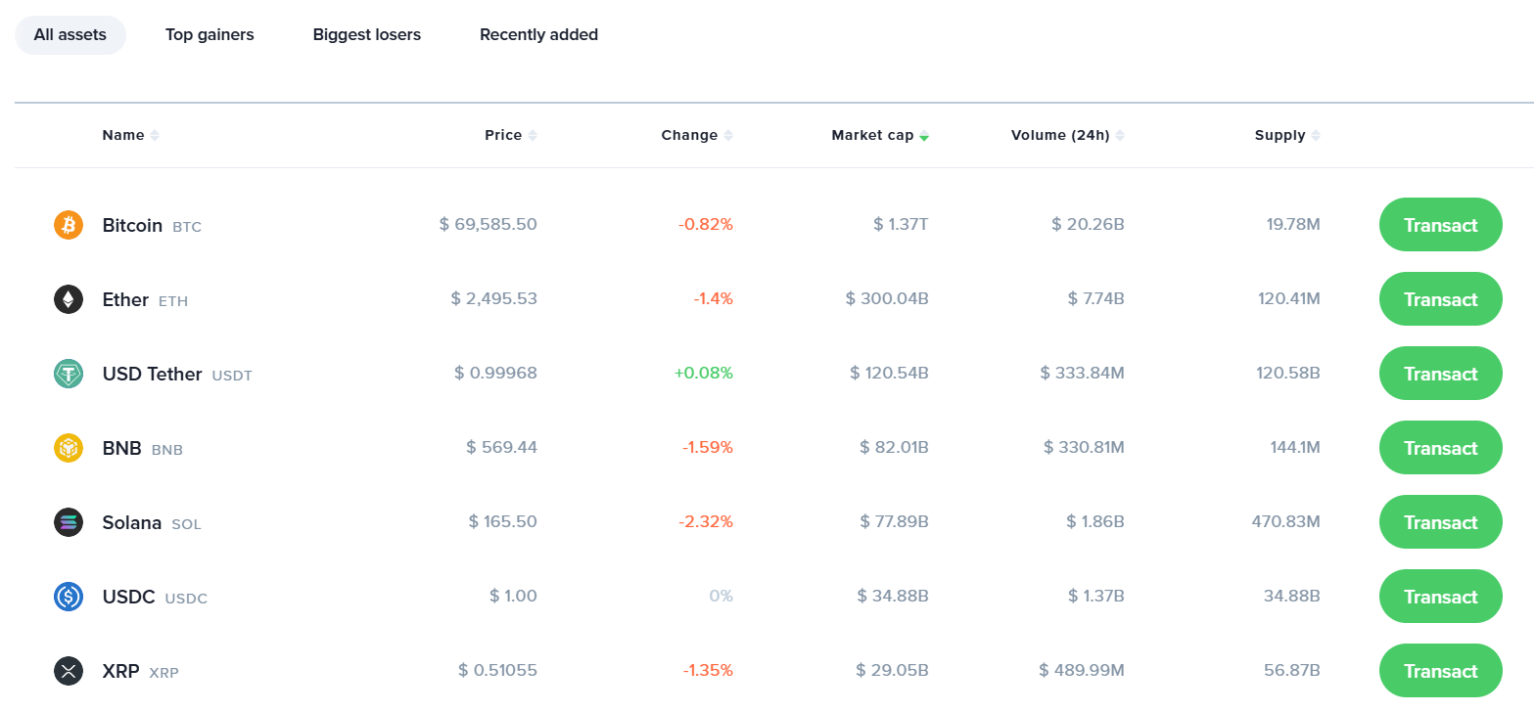Select the All assets tab

coord(70,35)
